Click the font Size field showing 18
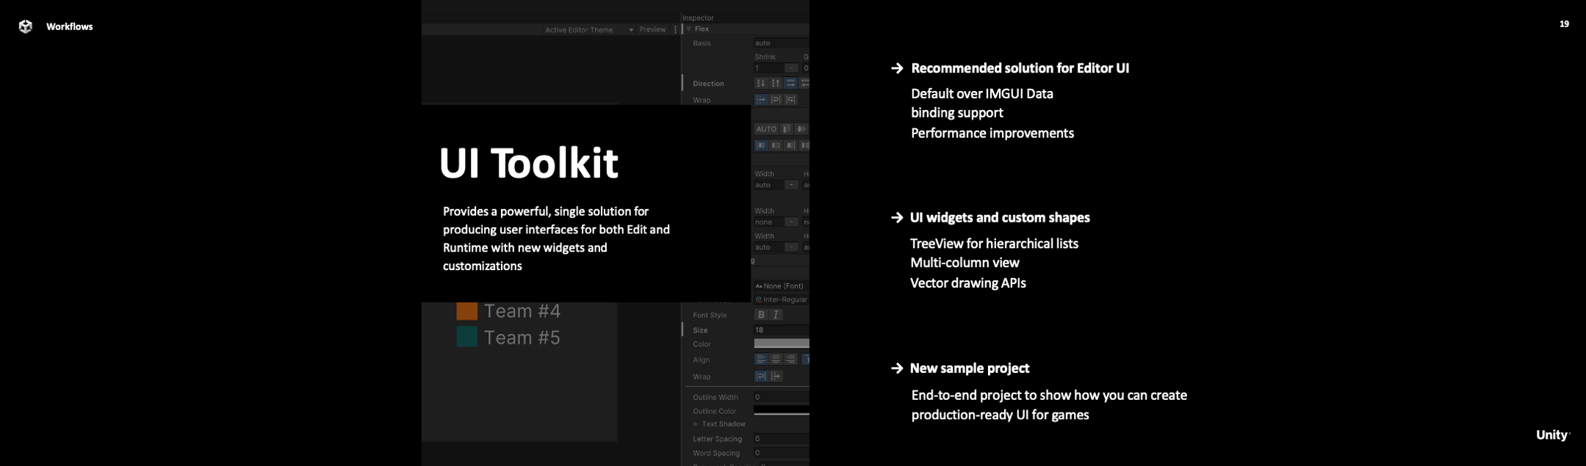1586x466 pixels. point(781,330)
